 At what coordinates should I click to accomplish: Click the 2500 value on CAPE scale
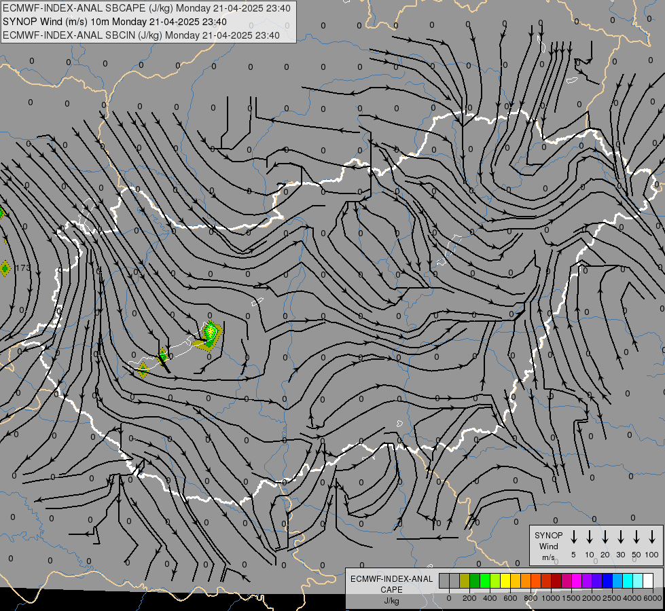click(612, 598)
